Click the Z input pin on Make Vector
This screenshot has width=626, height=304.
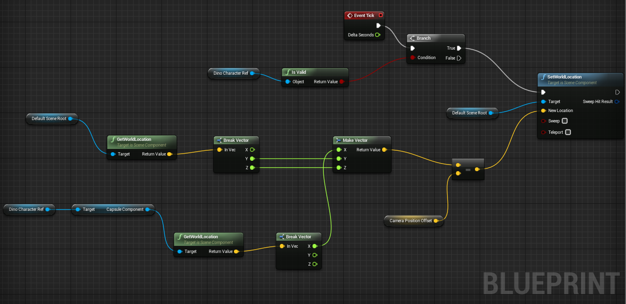coord(339,168)
